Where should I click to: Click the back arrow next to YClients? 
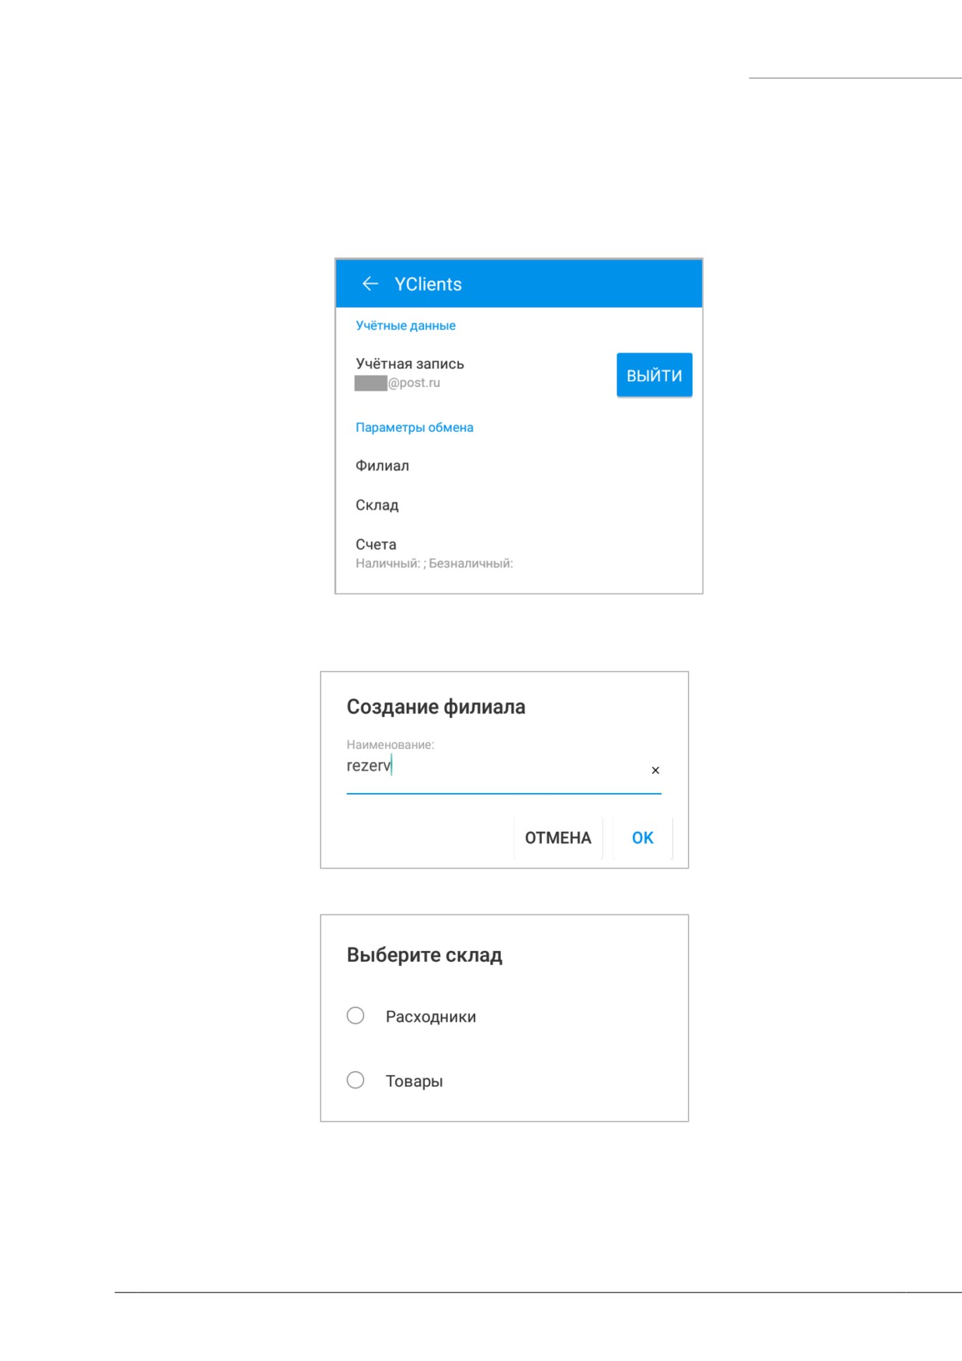pos(370,284)
